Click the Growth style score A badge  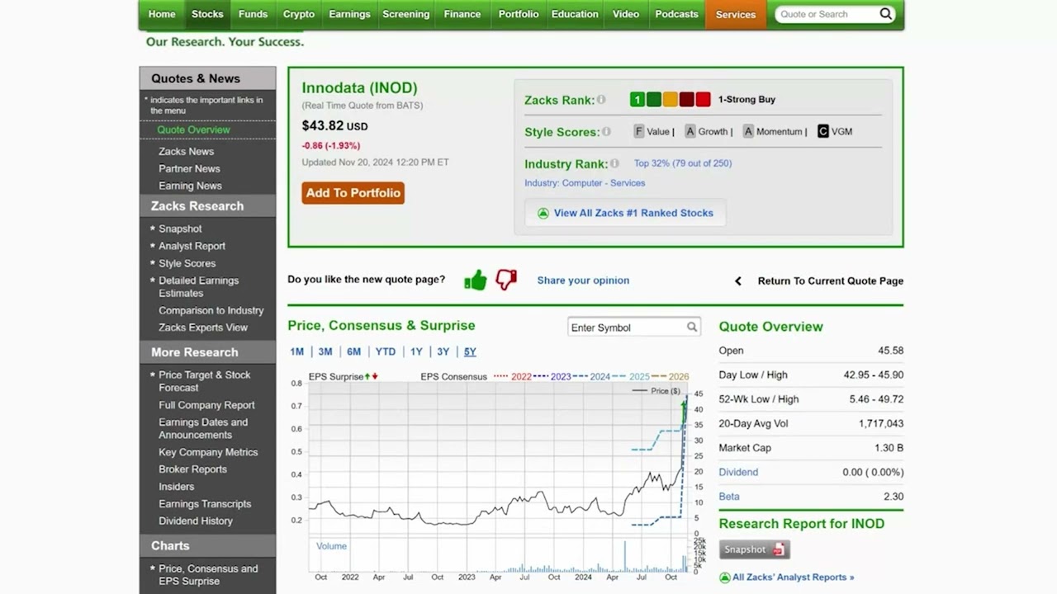pyautogui.click(x=690, y=131)
